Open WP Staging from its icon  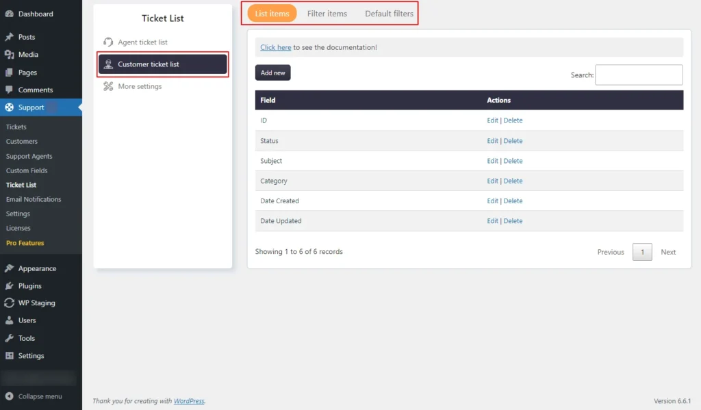point(10,303)
